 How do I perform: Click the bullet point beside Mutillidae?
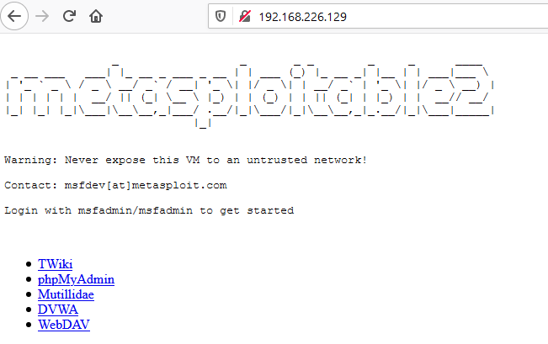(29, 294)
